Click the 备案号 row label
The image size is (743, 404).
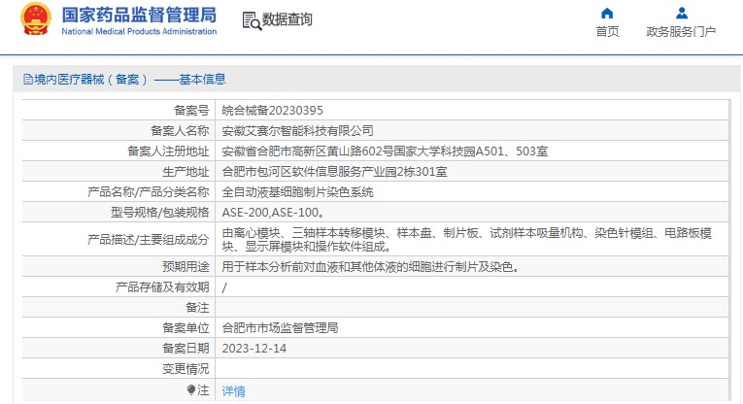[x=191, y=111]
